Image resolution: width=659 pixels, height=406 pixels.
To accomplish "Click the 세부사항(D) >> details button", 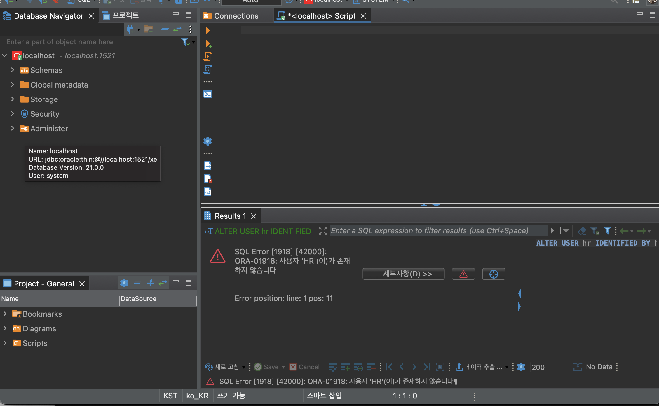I will pos(403,274).
